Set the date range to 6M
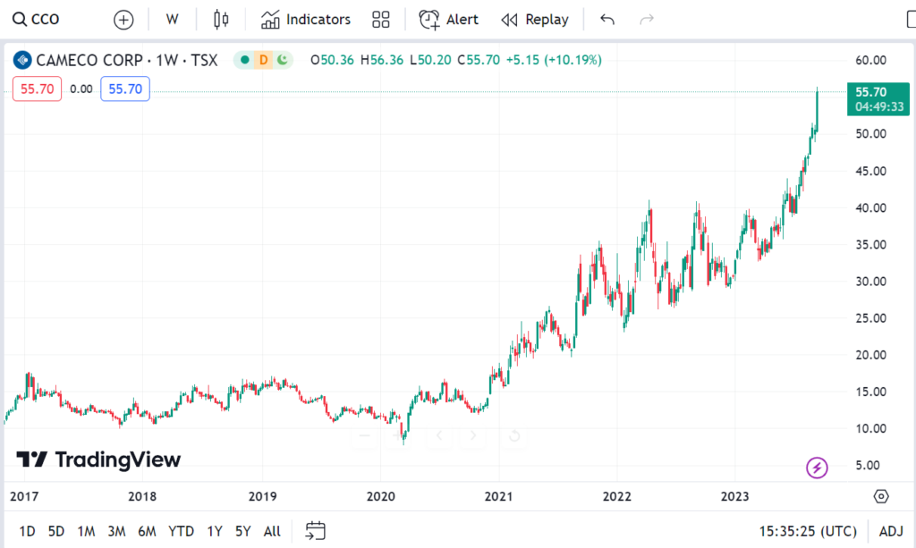The height and width of the screenshot is (548, 916). click(147, 531)
